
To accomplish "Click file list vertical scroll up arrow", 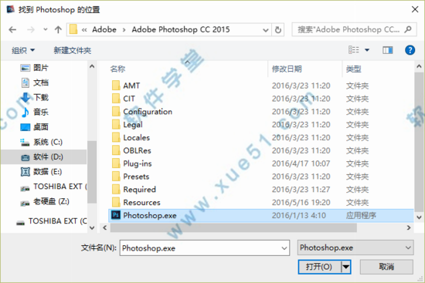I will coord(419,66).
